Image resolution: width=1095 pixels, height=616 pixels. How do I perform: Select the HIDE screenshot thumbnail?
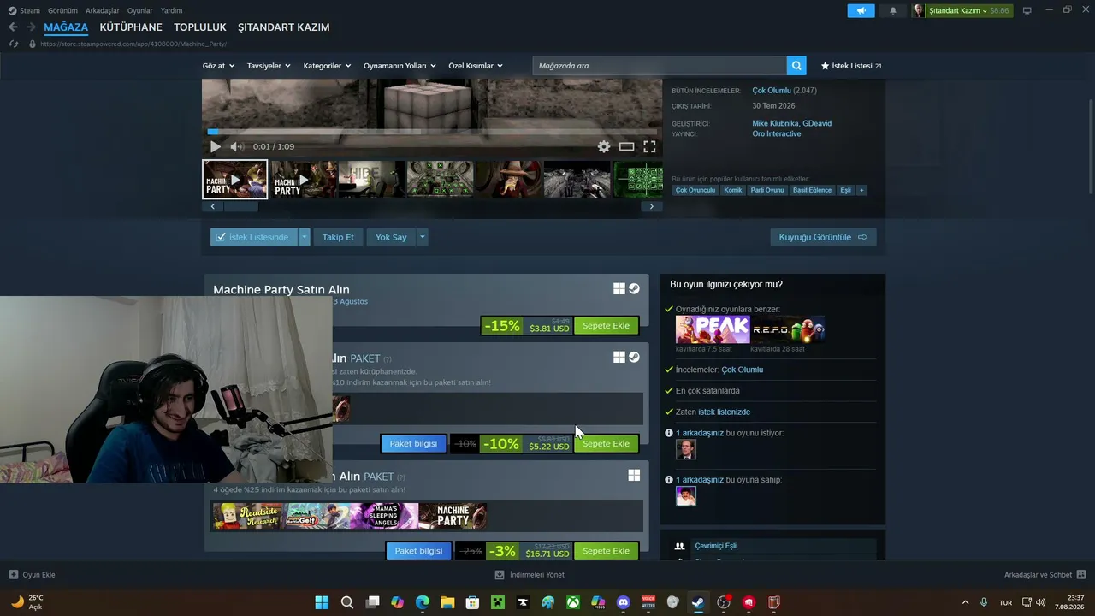pos(371,179)
